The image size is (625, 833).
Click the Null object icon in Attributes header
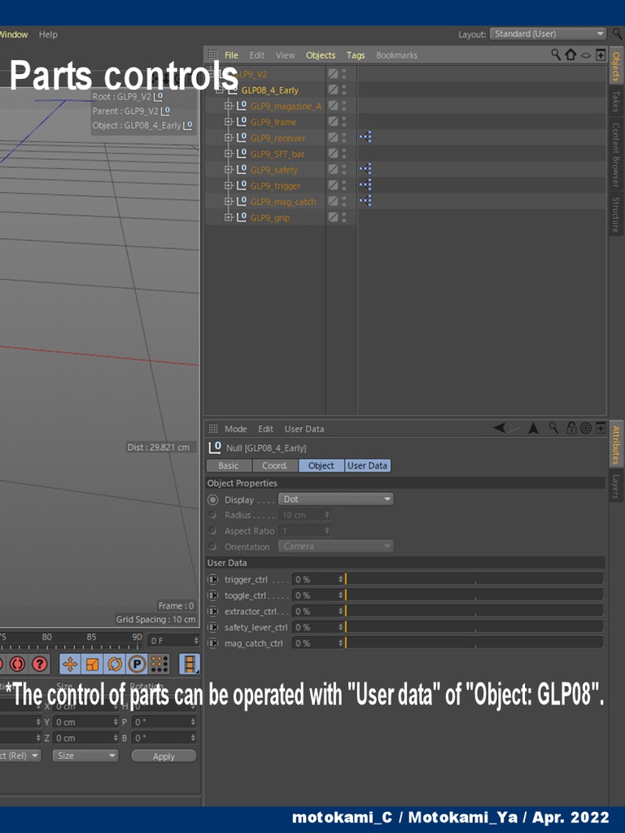[x=214, y=447]
